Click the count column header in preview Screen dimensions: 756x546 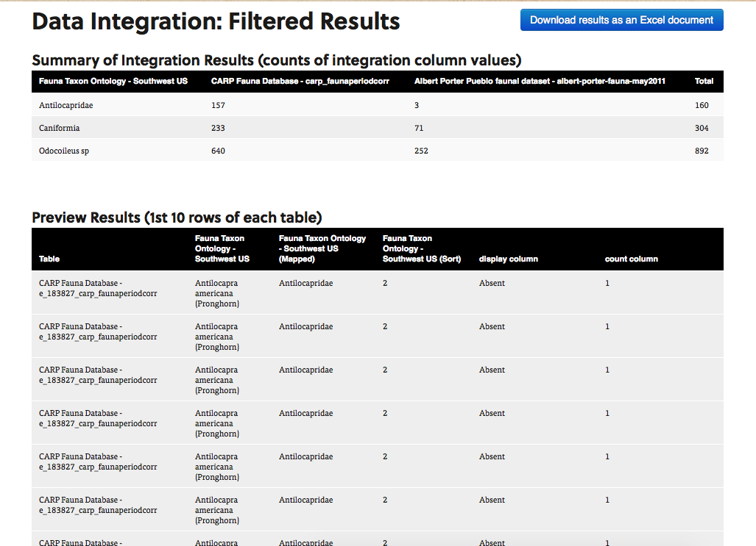tap(631, 259)
